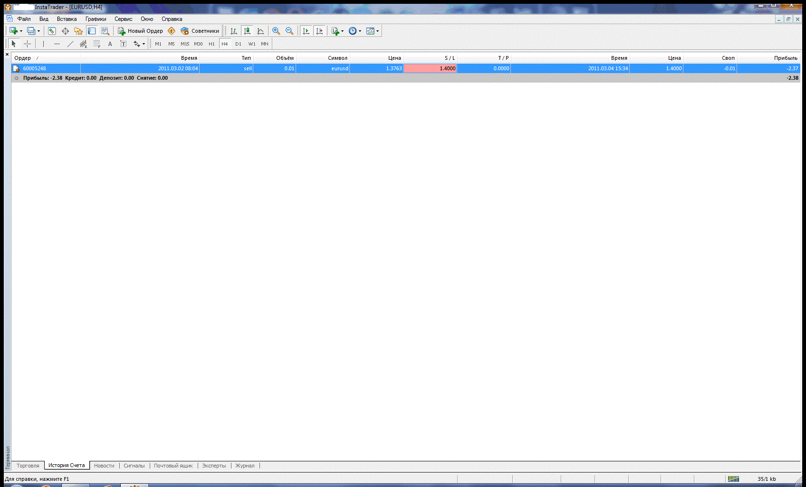The width and height of the screenshot is (806, 487).
Task: Toggle the Terminal panel icon
Action: tap(92, 31)
